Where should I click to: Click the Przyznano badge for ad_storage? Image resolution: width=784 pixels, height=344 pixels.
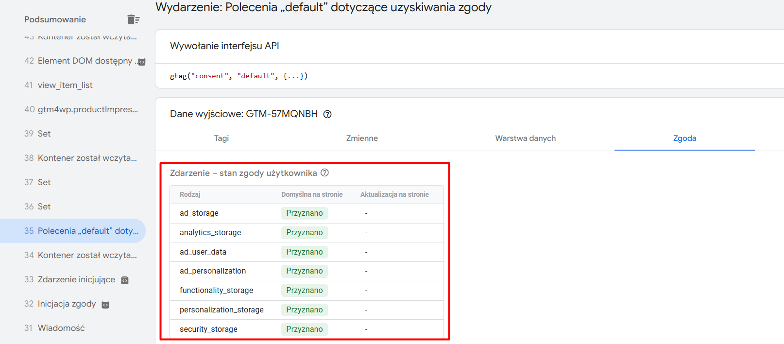(305, 213)
